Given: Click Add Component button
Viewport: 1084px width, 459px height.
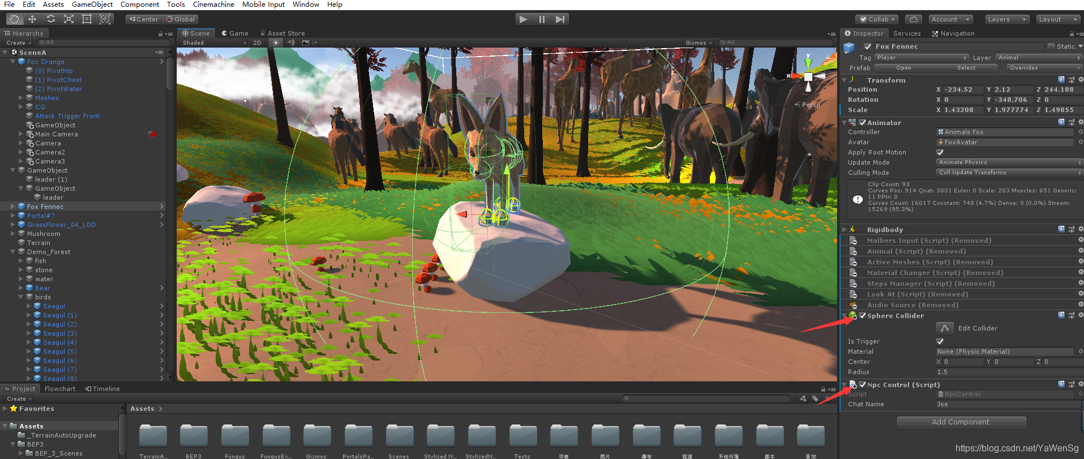Looking at the screenshot, I should (961, 422).
